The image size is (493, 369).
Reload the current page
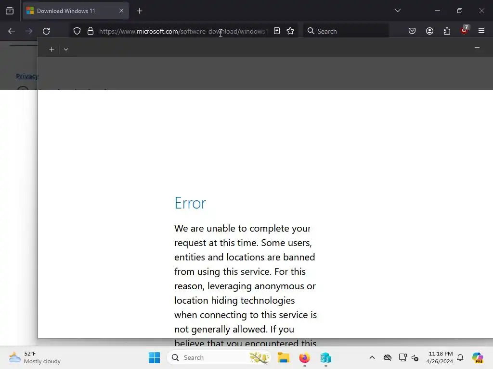click(x=46, y=31)
